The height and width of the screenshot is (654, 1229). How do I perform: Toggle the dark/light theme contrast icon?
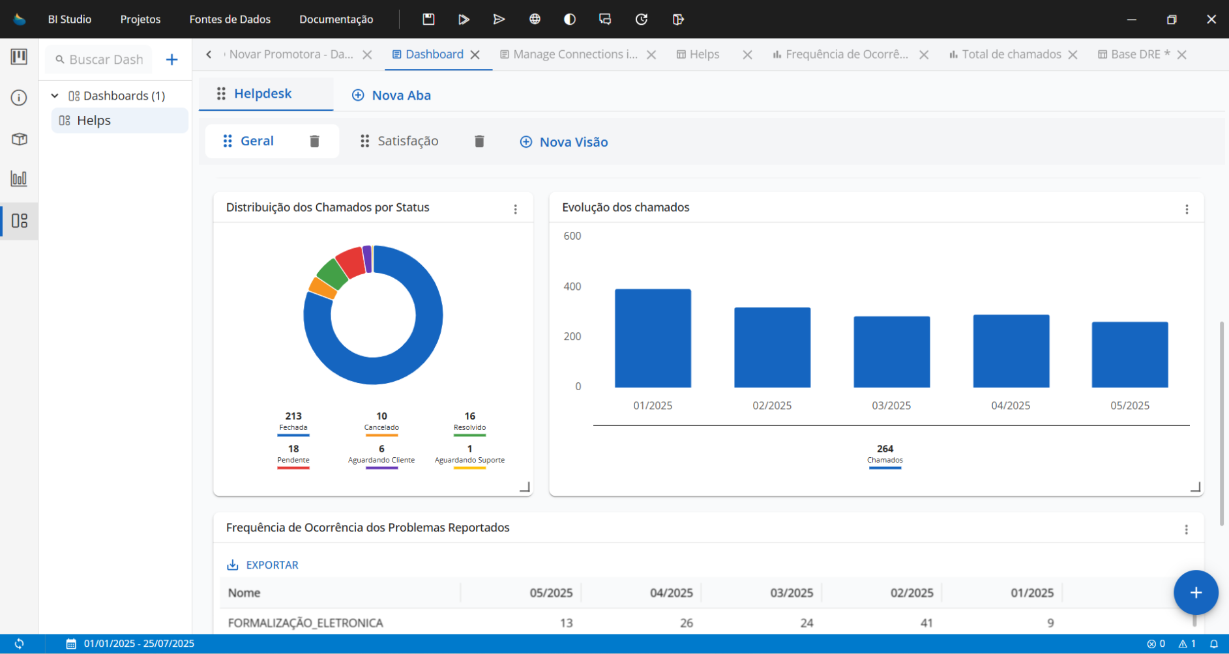point(570,20)
